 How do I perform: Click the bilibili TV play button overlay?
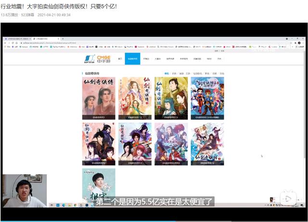click(x=288, y=198)
